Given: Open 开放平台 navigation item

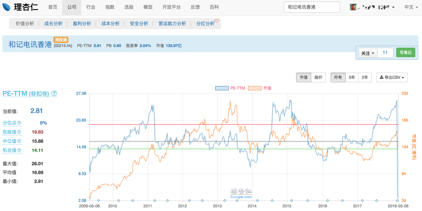Looking at the screenshot, I should coord(171,7).
